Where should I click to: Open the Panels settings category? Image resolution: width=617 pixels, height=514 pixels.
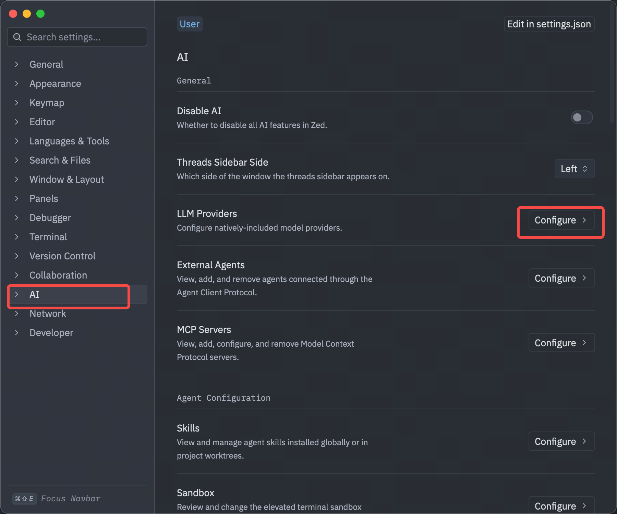pos(77,198)
